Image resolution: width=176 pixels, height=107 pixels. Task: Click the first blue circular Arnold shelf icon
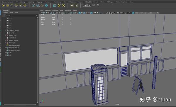point(33,5)
